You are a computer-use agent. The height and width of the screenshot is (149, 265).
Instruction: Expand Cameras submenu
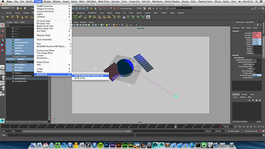[x=53, y=17]
